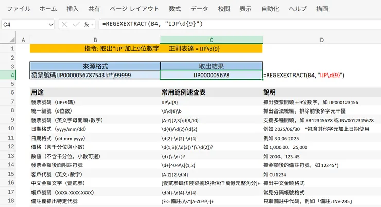Select cell 日期格式（yyyy/mm/dd）

(95, 129)
